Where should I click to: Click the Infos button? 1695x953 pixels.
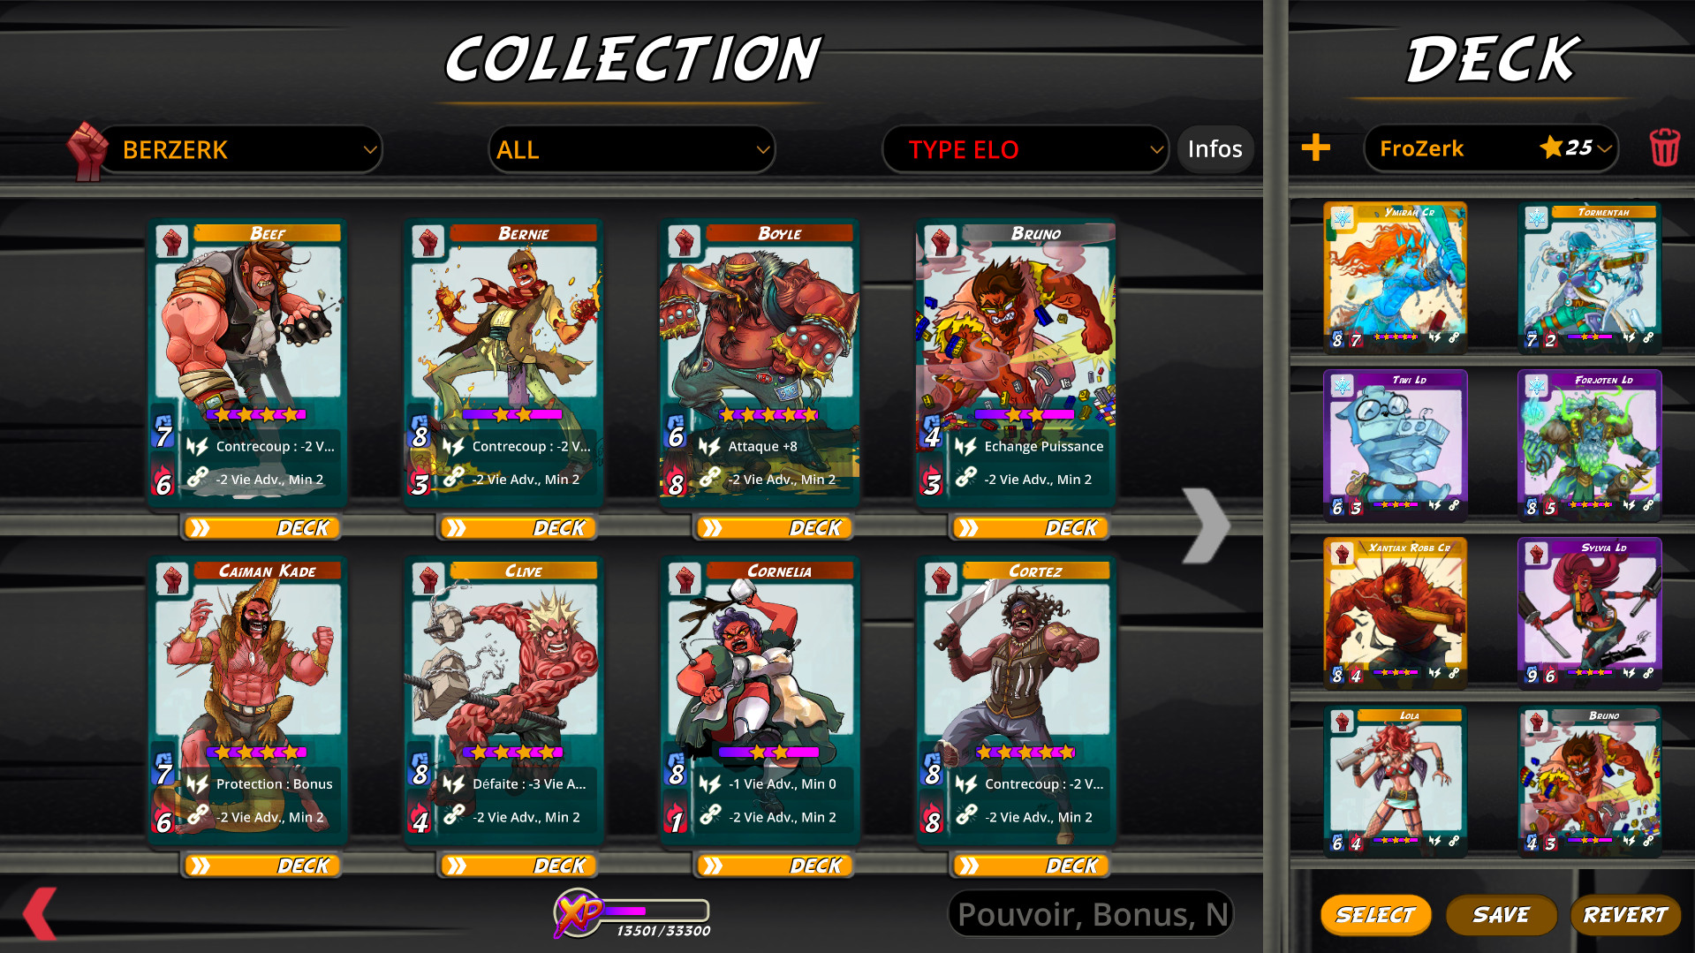tap(1214, 149)
